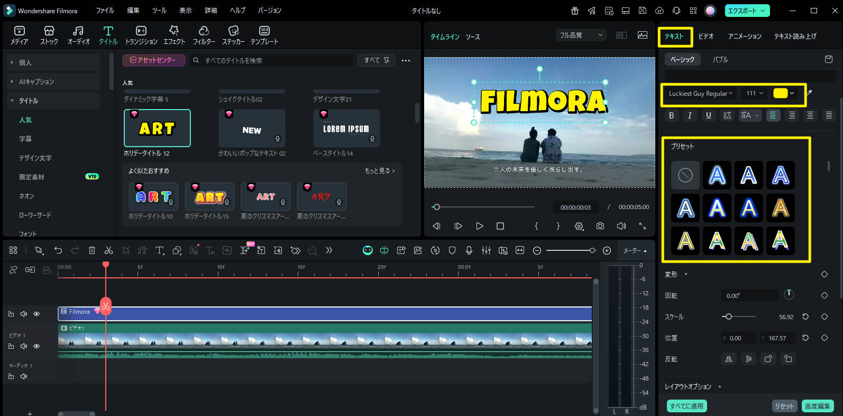
Task: Select デザイン文字 in title categories
Action: pyautogui.click(x=35, y=158)
